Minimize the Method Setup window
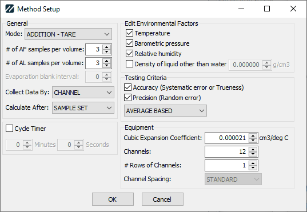Screen dimensions: 307x212 pyautogui.click(x=241, y=9)
